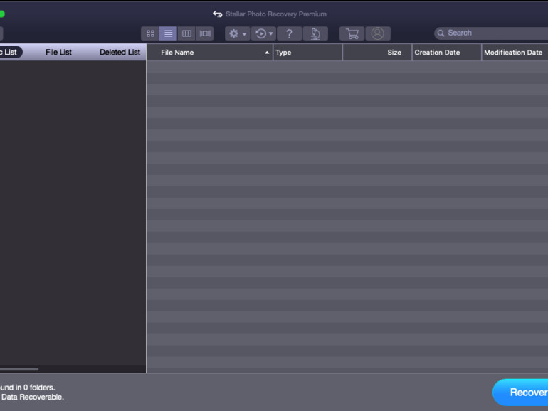Click the left panel horizontal scrollbar
Image resolution: width=548 pixels, height=411 pixels.
click(19, 369)
